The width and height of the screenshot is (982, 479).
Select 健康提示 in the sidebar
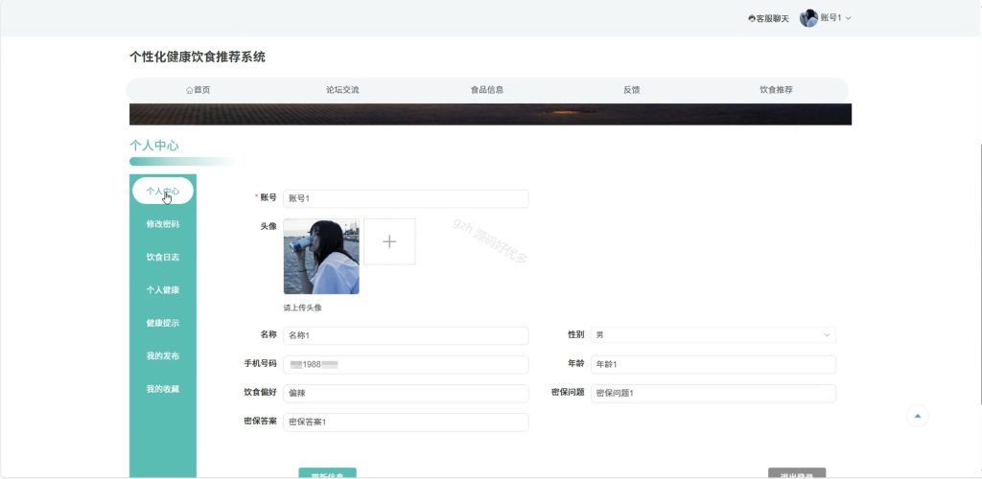click(163, 323)
